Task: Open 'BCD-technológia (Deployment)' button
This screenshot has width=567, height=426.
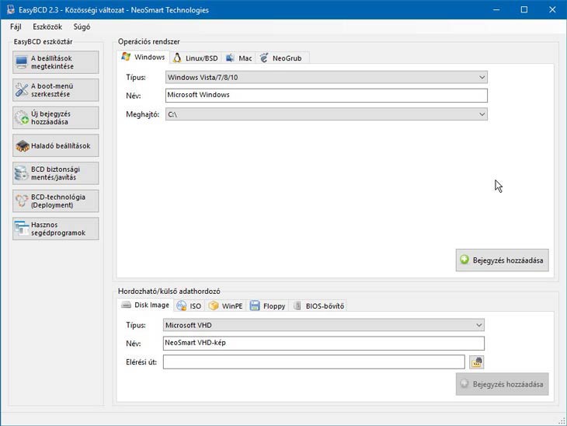Action: click(x=56, y=201)
